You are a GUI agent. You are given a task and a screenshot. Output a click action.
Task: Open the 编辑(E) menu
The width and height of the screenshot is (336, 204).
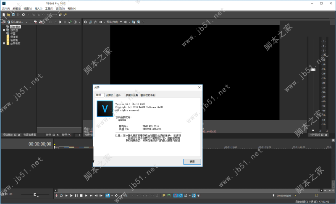17,8
